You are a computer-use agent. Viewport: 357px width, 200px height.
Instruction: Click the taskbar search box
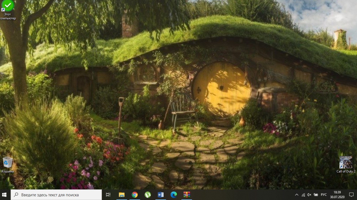point(56,195)
